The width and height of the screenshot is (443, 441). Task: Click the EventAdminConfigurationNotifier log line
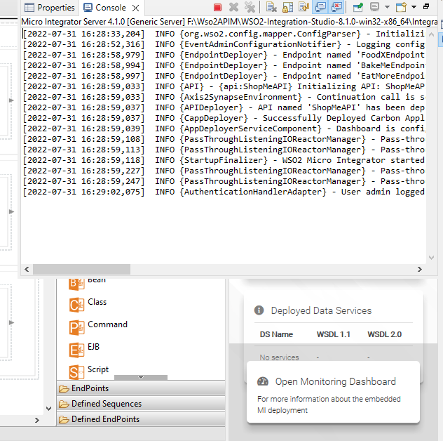(x=224, y=44)
